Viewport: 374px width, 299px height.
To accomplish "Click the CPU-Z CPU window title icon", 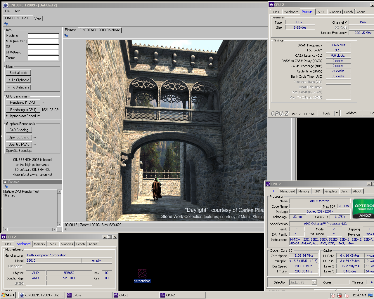I will coord(268,184).
